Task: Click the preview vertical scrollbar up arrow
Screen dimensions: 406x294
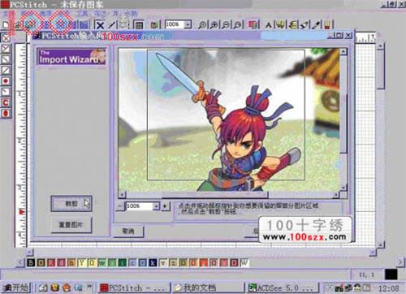Action: point(343,51)
